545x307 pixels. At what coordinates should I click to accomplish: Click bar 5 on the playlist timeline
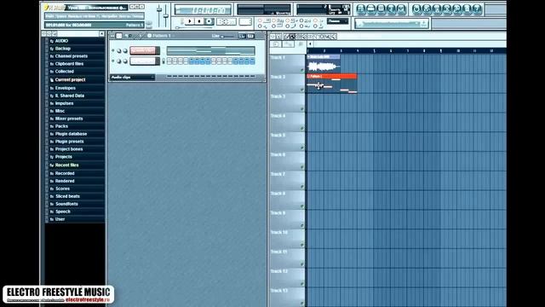tap(375, 51)
